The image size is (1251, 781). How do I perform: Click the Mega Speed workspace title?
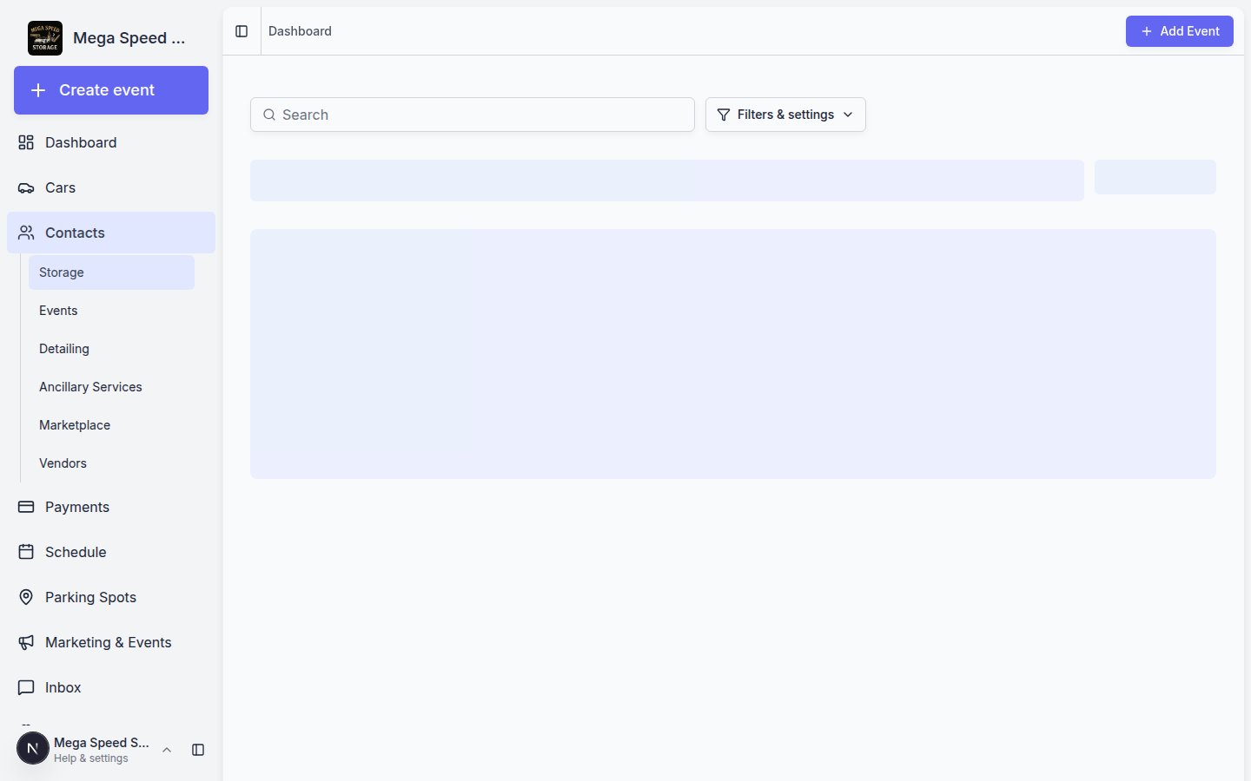point(129,38)
